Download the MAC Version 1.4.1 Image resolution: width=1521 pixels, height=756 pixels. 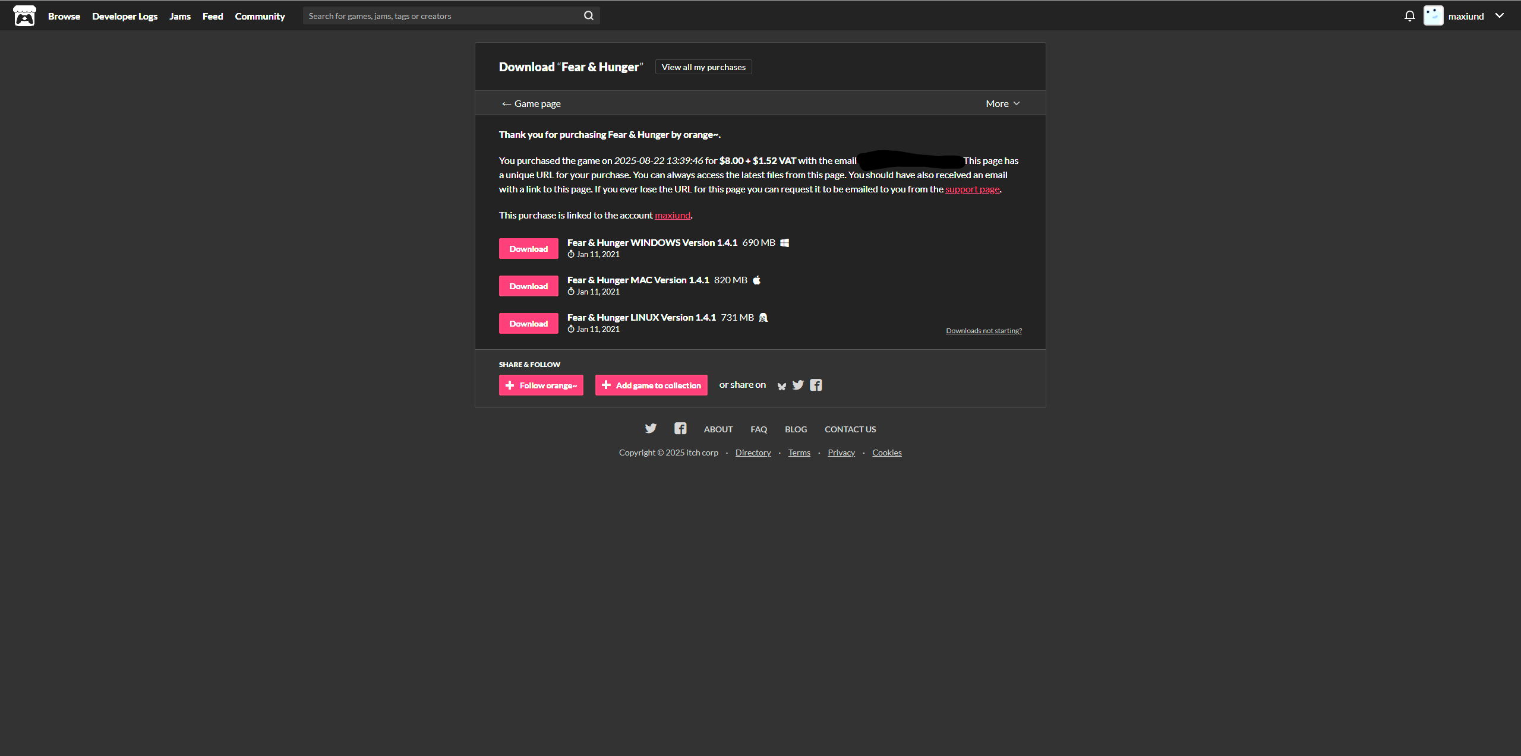(529, 286)
